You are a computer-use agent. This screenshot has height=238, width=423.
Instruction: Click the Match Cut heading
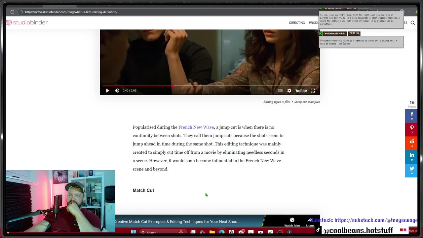click(x=143, y=190)
